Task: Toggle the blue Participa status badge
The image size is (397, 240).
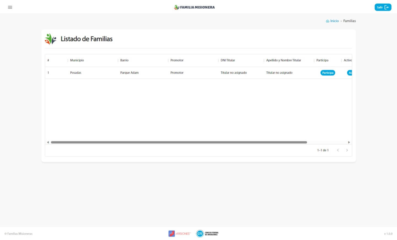Action: (328, 73)
